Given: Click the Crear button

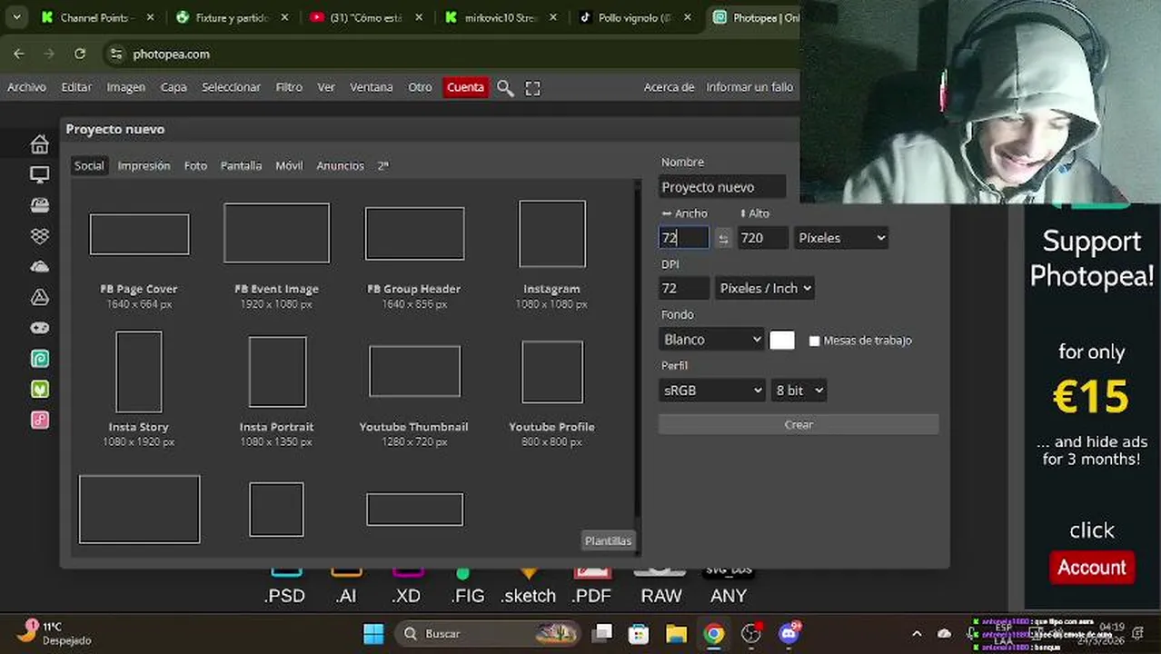Looking at the screenshot, I should 799,424.
